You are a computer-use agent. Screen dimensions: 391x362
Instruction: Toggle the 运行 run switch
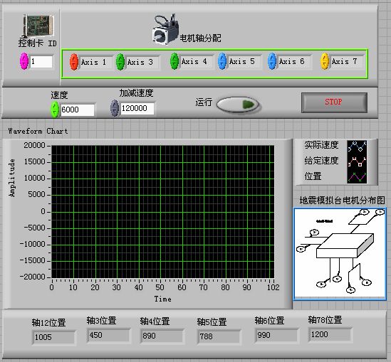238,105
